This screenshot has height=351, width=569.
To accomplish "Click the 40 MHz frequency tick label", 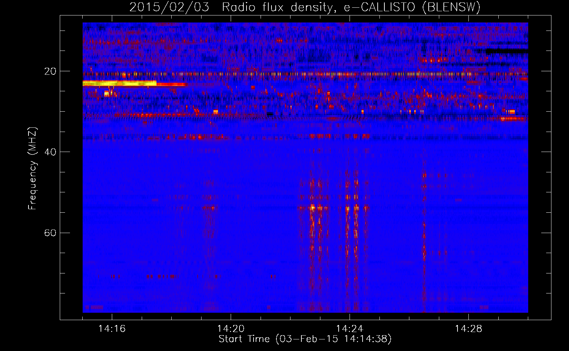I will pyautogui.click(x=50, y=152).
